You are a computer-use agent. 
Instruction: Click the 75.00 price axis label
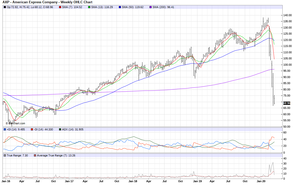[x=287, y=96]
